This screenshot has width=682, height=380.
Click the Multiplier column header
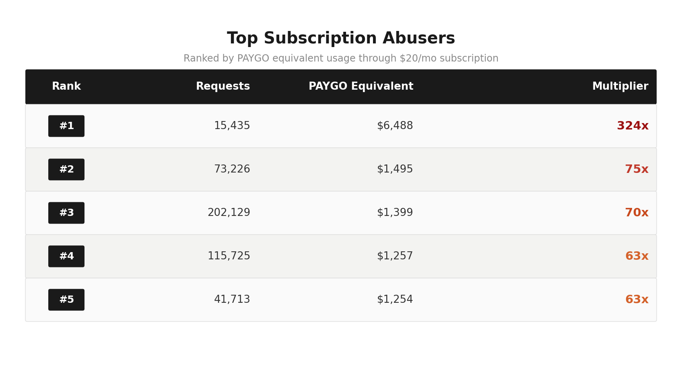point(620,86)
